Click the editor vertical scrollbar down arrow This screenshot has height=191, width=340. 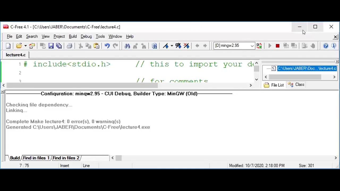coord(256,79)
